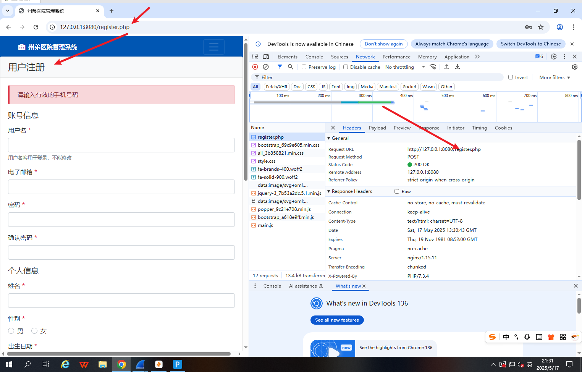Export HAR with the download icon
Viewport: 582px width, 372px height.
[458, 67]
